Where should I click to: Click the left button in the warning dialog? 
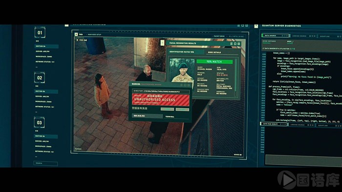pos(167,109)
